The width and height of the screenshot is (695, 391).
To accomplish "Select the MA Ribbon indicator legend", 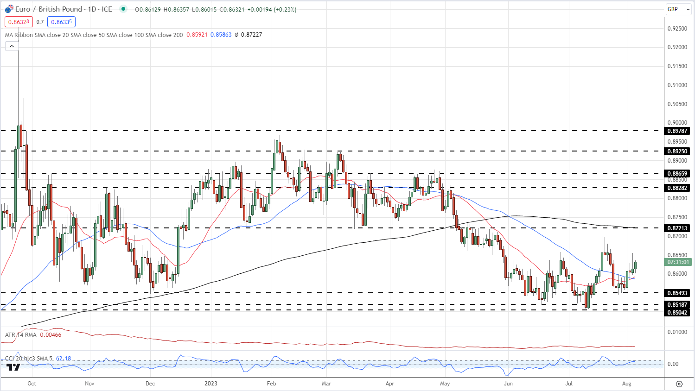I will (x=94, y=35).
